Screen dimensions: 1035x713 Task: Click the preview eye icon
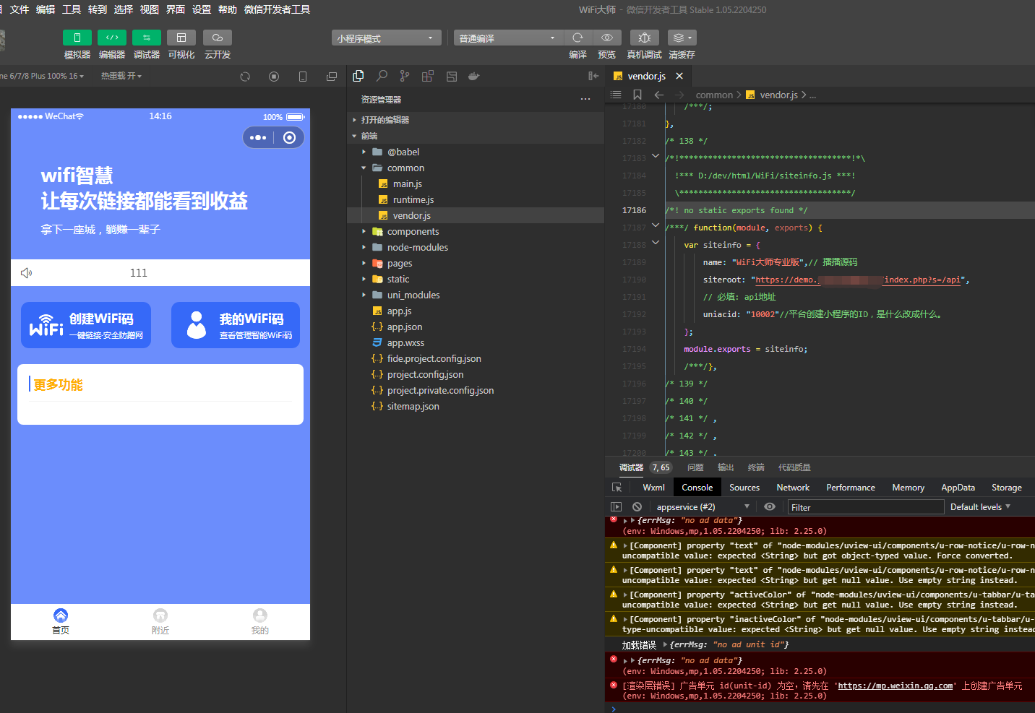click(x=607, y=38)
